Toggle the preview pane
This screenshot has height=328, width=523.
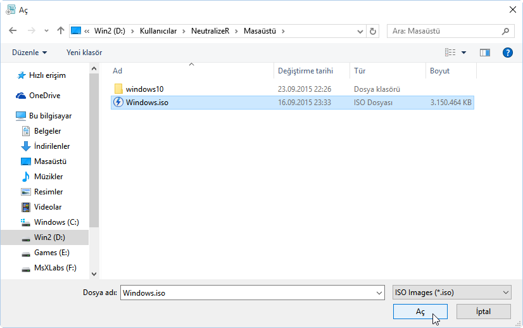coord(485,53)
